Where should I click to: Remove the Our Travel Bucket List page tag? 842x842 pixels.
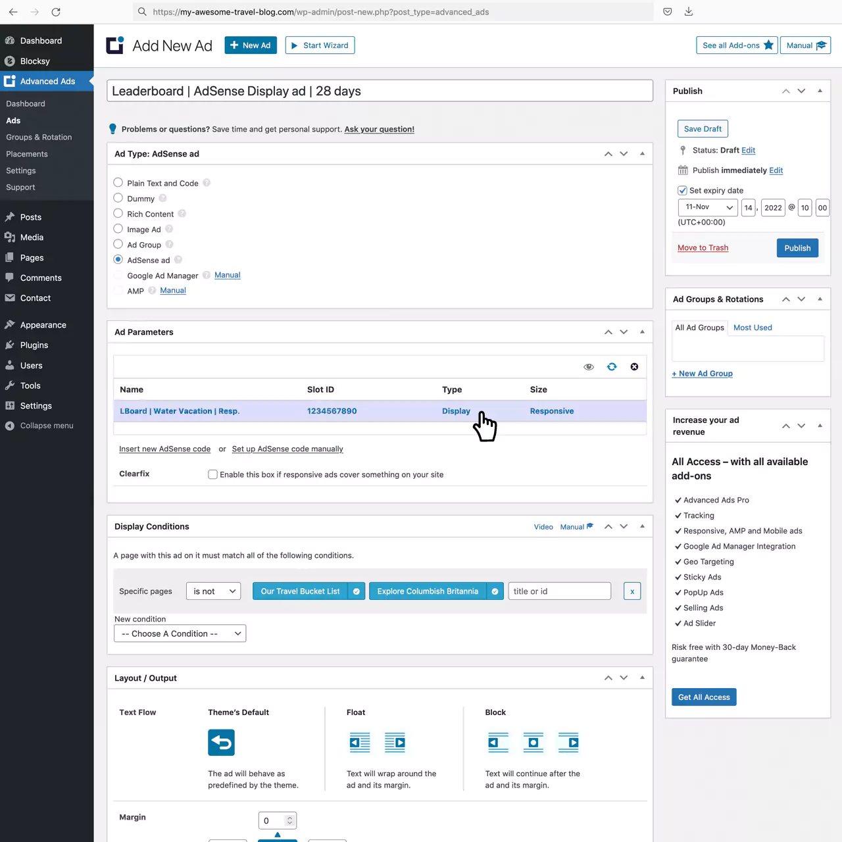click(357, 591)
